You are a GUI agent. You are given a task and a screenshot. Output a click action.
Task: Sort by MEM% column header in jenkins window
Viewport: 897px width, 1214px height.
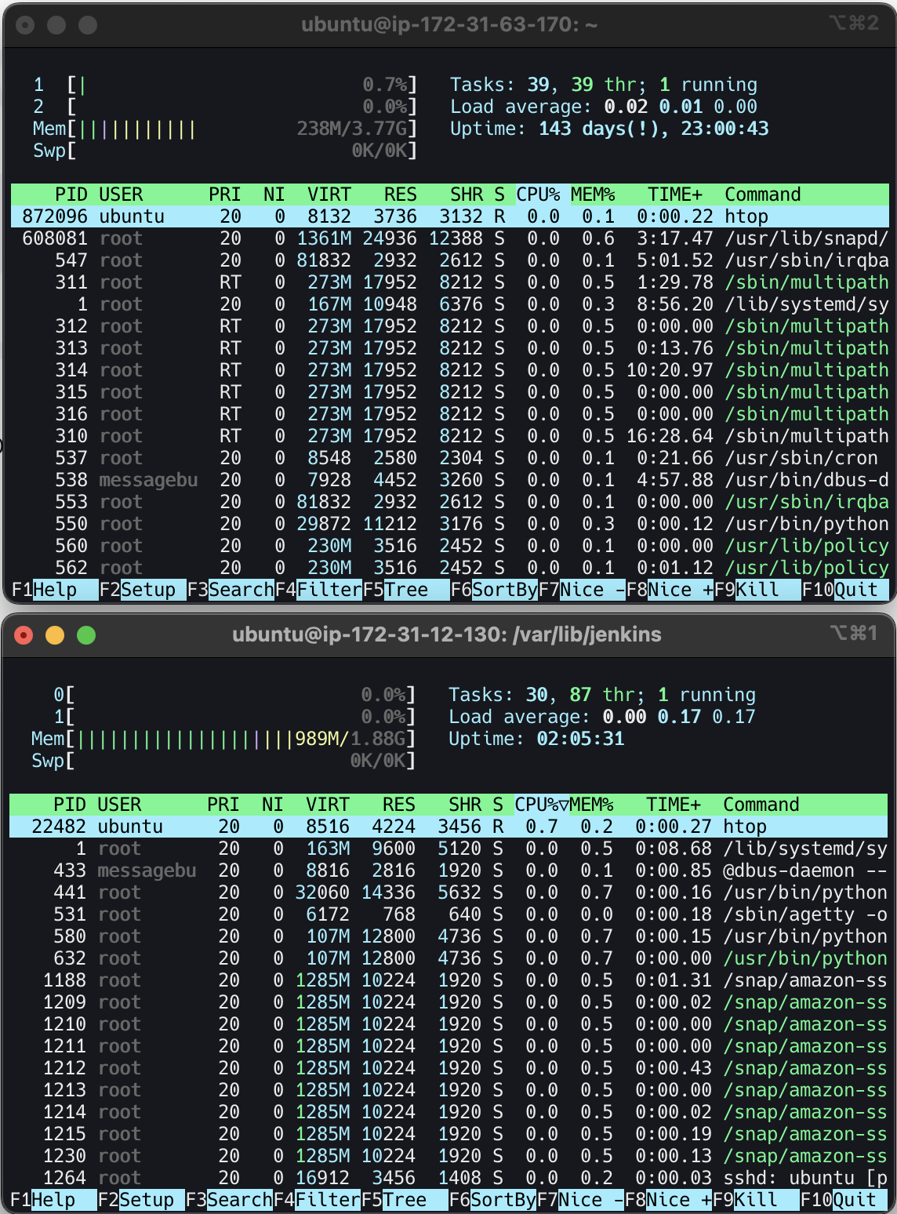pyautogui.click(x=591, y=805)
